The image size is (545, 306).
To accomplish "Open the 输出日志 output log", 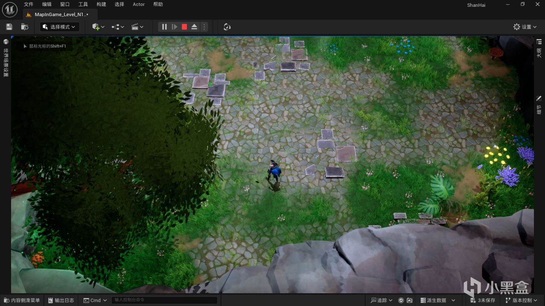I will tap(61, 300).
